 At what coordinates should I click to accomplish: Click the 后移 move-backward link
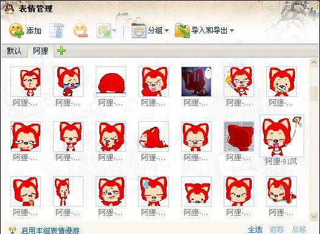tap(299, 230)
